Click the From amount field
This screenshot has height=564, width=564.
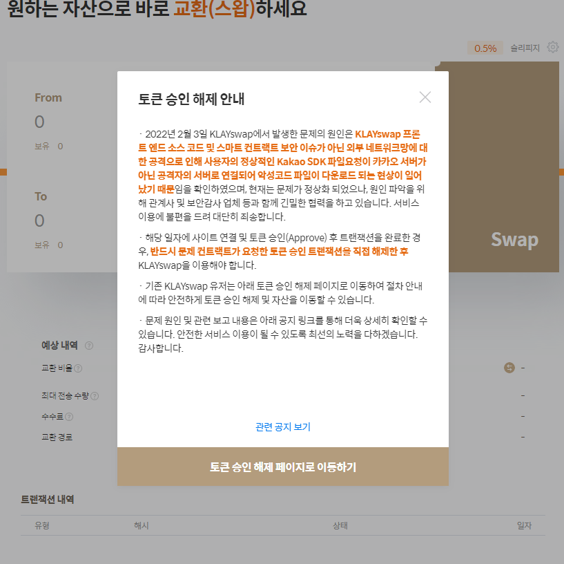coord(39,122)
